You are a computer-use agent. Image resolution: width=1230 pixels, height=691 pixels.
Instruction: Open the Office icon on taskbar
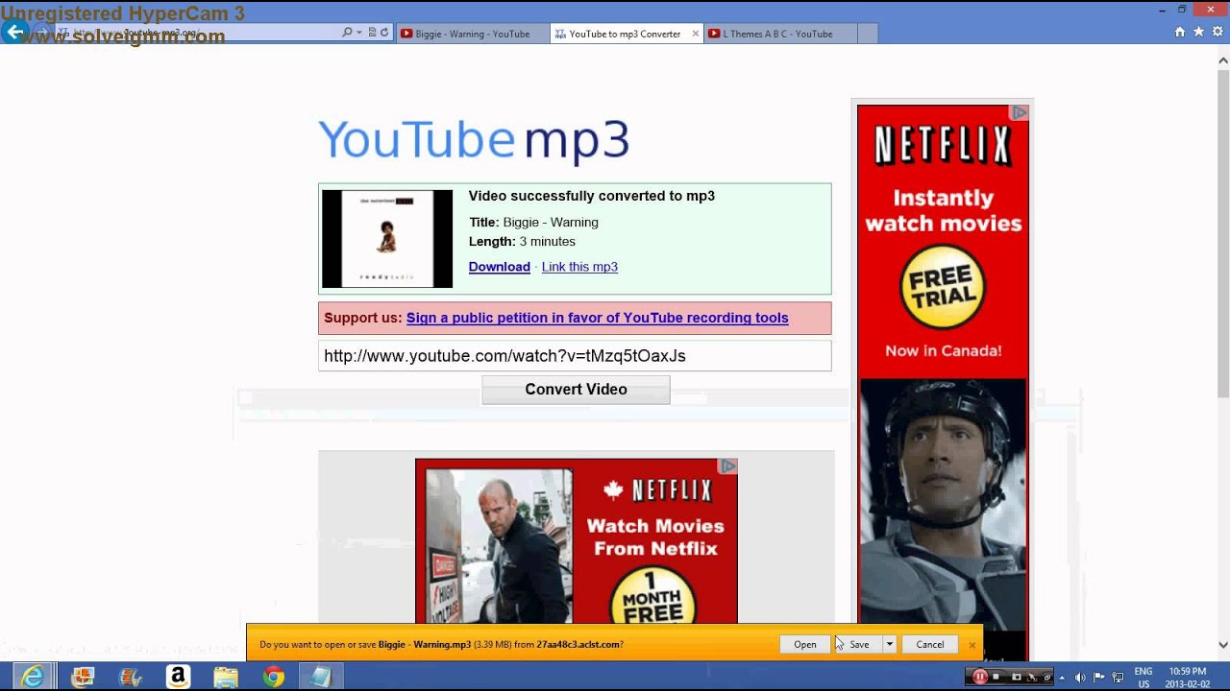(x=83, y=678)
